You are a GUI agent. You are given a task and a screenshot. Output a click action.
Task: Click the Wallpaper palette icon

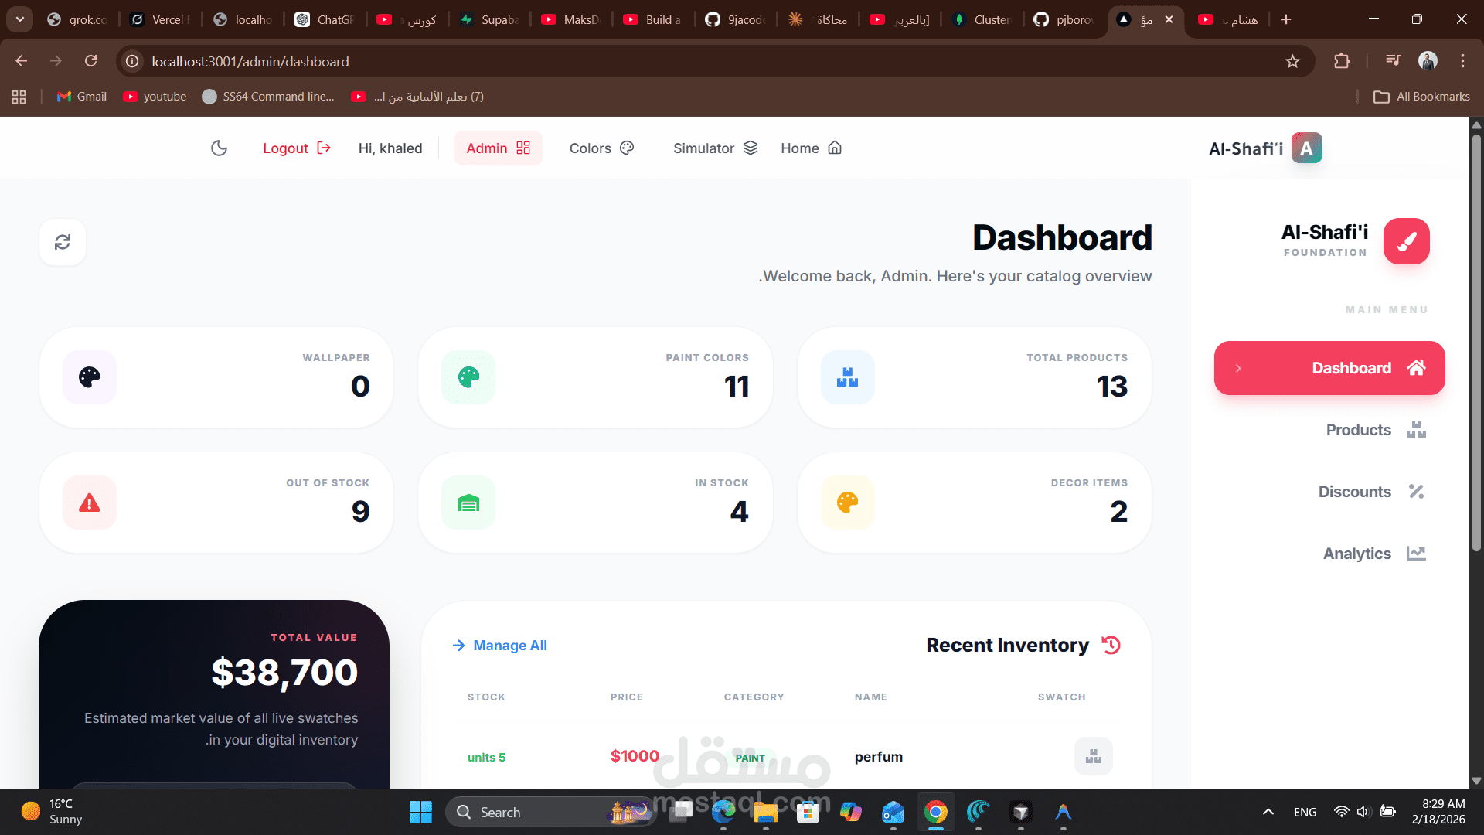pyautogui.click(x=90, y=377)
